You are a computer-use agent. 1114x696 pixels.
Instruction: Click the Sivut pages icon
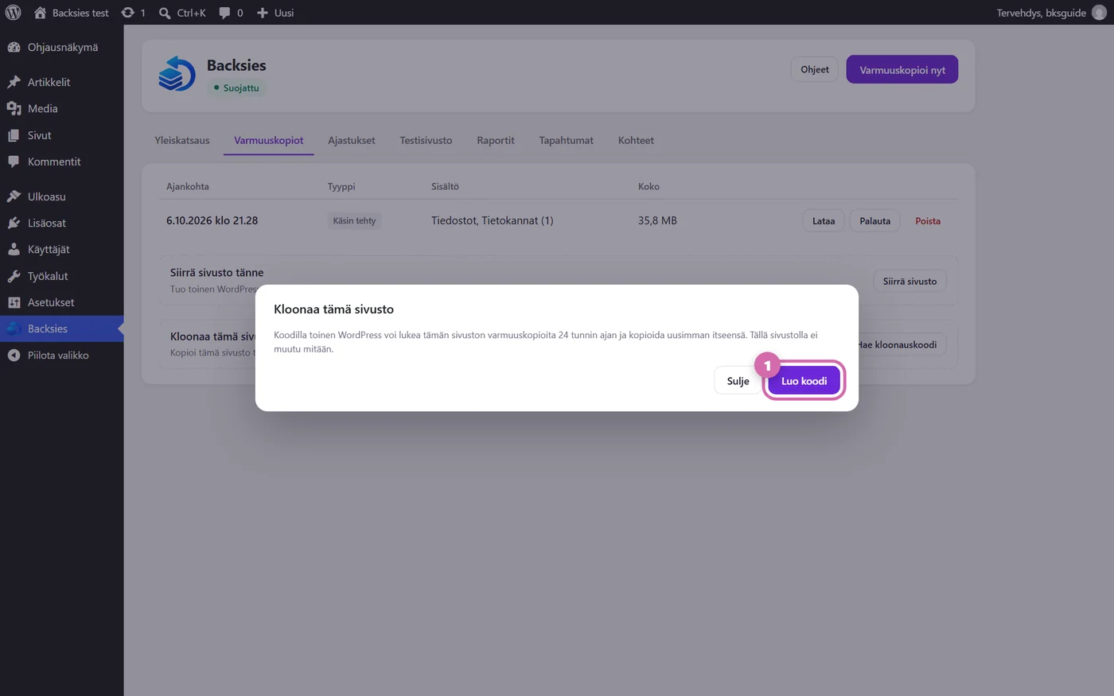point(14,135)
